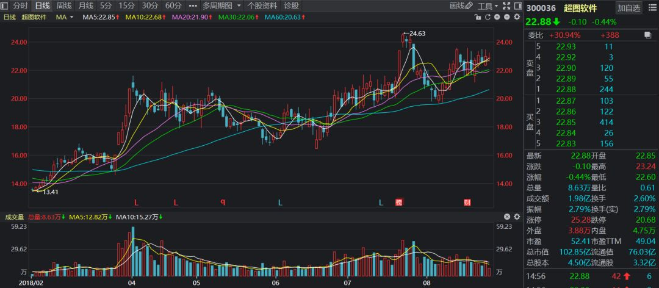The width and height of the screenshot is (659, 288).
Task: Activate the 画线 drawing pencil tool
Action: click(x=461, y=6)
